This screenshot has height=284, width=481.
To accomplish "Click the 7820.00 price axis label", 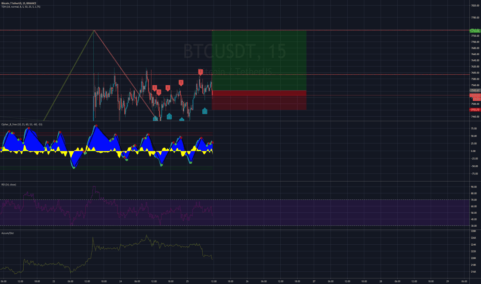I will pyautogui.click(x=475, y=6).
